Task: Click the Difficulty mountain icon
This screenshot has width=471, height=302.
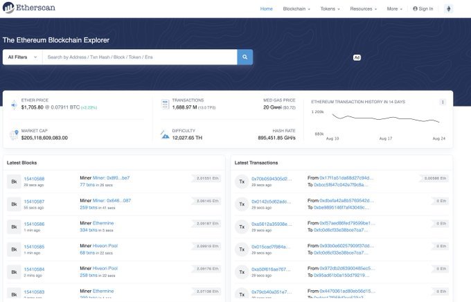Action: 165,134
